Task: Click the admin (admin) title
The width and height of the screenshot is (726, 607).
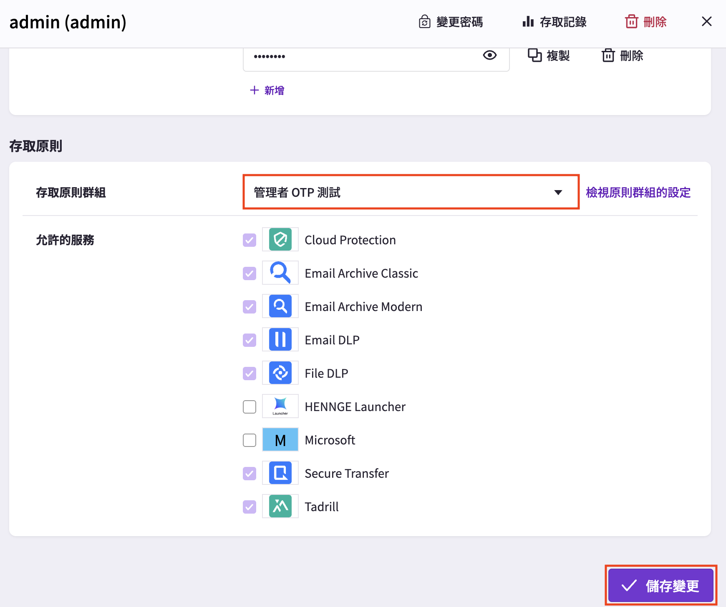Action: click(68, 22)
